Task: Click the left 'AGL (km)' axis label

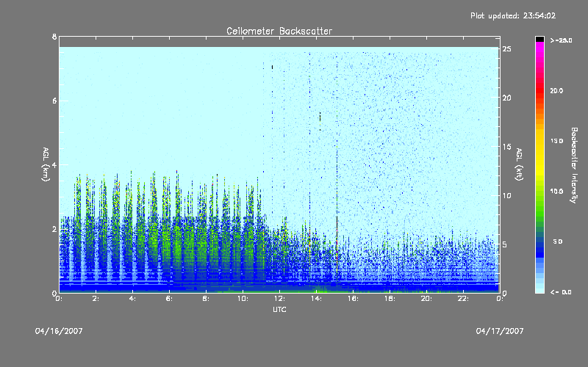Action: 46,164
